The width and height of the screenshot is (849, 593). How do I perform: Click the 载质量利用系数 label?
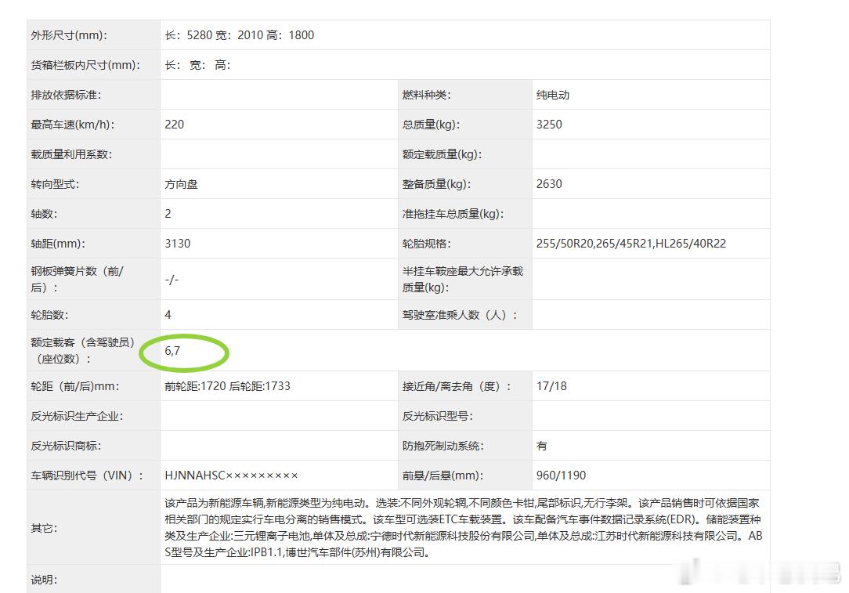[71, 154]
